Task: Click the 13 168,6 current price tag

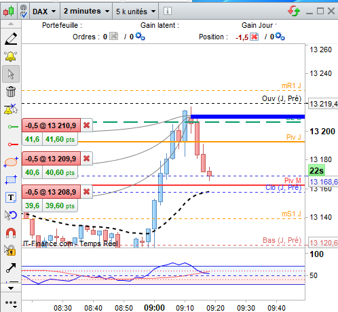Action: tap(323, 182)
